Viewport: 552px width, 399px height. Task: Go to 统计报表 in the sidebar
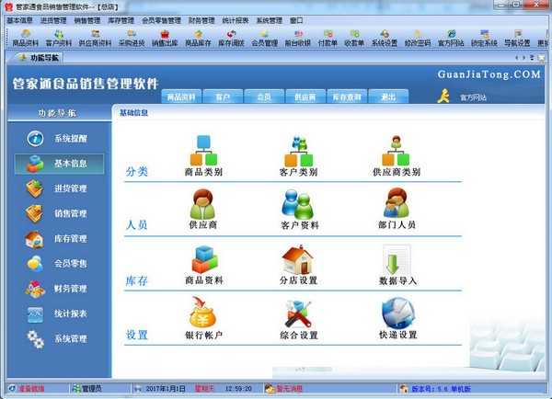point(60,314)
